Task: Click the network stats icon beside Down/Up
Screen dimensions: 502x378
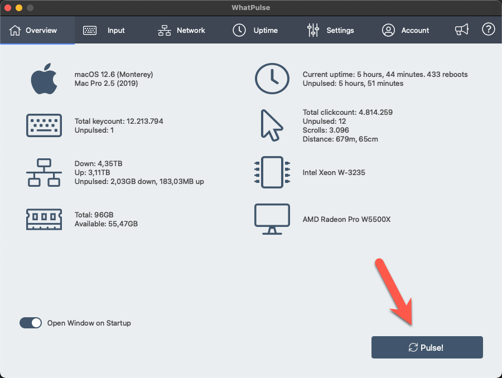Action: pos(44,172)
